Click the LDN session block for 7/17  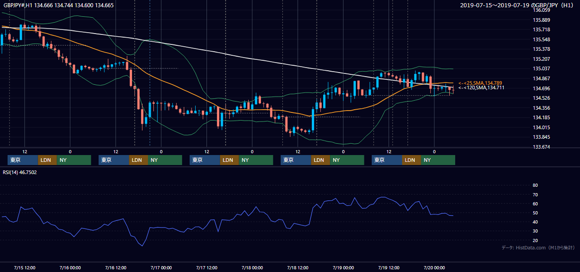pyautogui.click(x=229, y=160)
